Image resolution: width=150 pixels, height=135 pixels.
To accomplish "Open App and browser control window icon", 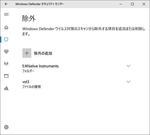I will click(6, 76).
